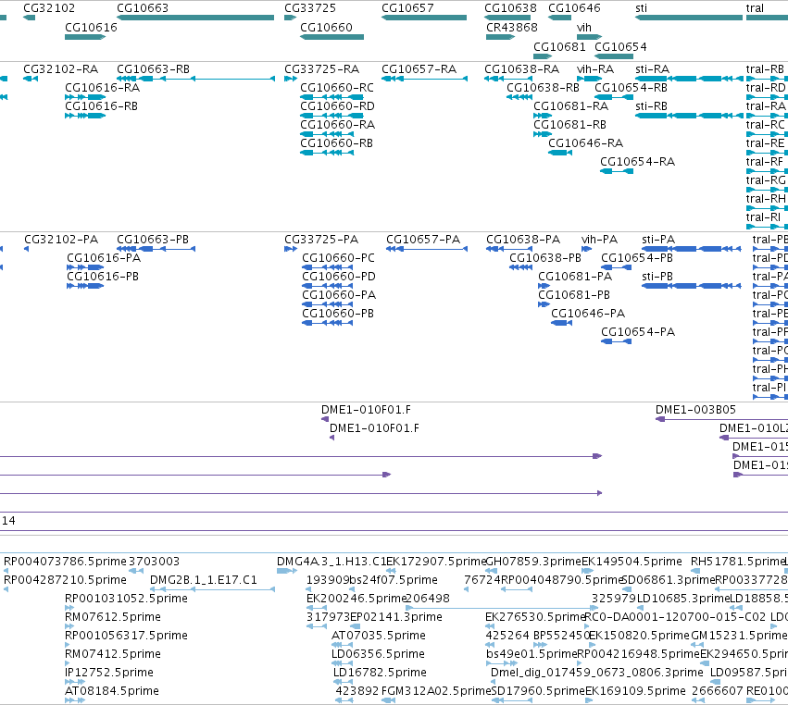Open the CG10616 gene label
Screen dimensions: 788x705
point(91,28)
